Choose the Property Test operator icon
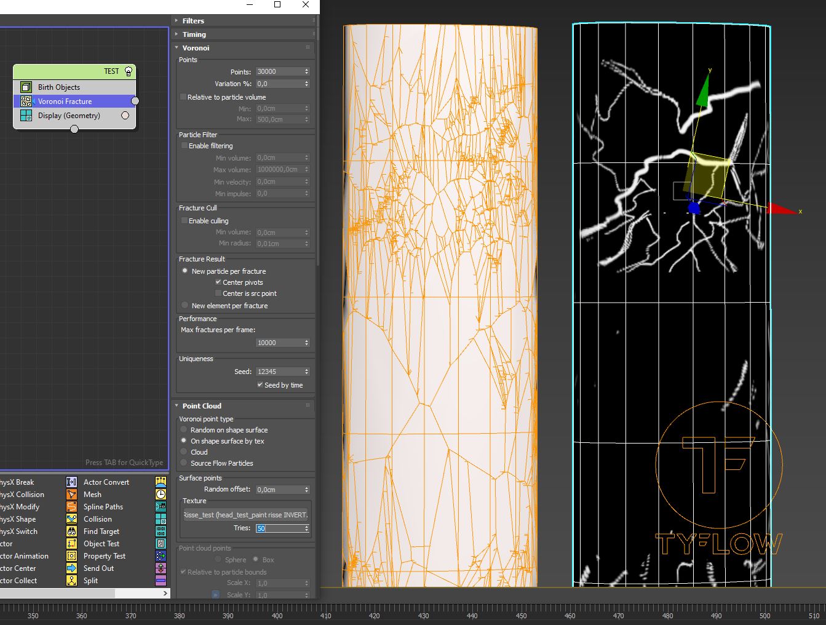This screenshot has height=625, width=826. (x=71, y=556)
